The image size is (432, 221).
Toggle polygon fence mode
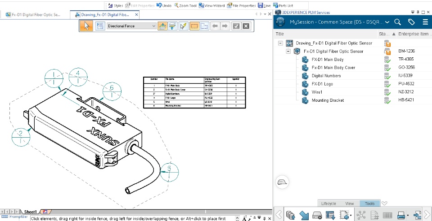pyautogui.click(x=204, y=26)
